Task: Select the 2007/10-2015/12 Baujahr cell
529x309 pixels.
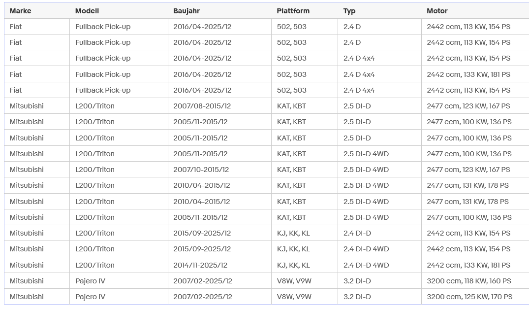Action: pos(201,170)
